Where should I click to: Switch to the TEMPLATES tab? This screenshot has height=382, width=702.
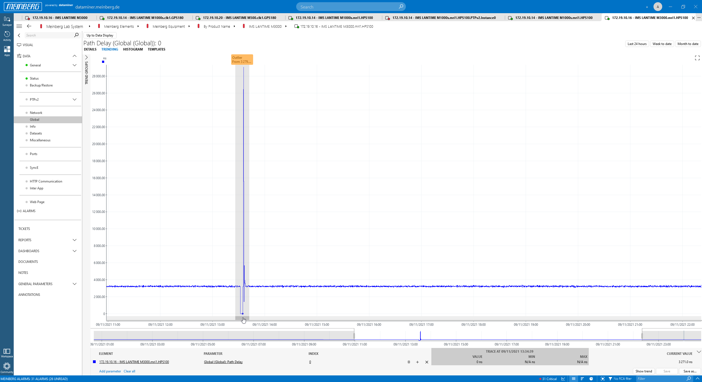click(x=157, y=49)
